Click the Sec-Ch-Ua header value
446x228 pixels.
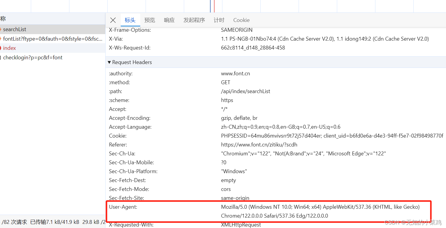click(x=303, y=154)
